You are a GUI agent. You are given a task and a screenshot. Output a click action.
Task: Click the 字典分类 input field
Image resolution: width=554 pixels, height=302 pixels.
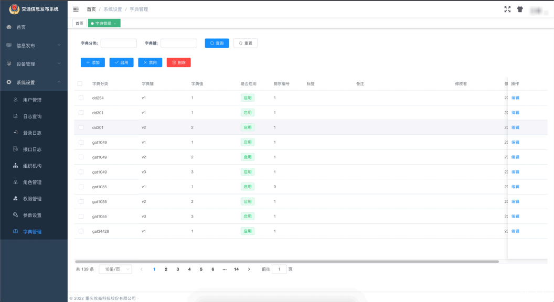click(x=119, y=44)
